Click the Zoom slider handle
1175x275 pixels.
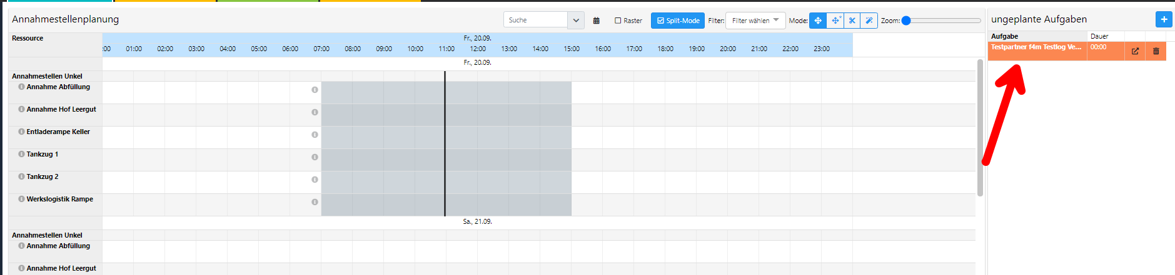click(x=906, y=21)
